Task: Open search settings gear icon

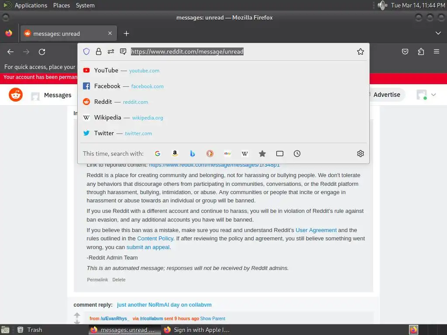Action: 360,154
